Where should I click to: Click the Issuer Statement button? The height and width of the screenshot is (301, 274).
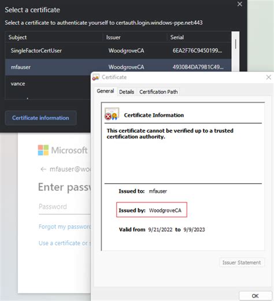(x=242, y=262)
